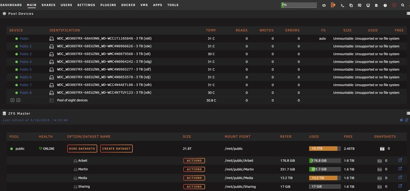Viewport: 410px width, 191px height.
Task: Open the Public 2 device link
Action: pyautogui.click(x=25, y=46)
